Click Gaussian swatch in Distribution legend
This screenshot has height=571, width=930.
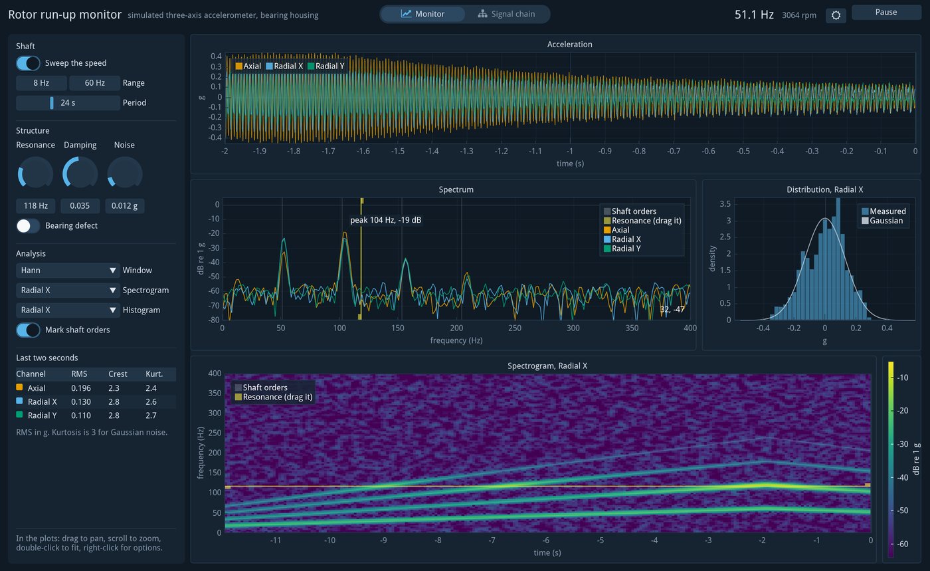pos(865,221)
